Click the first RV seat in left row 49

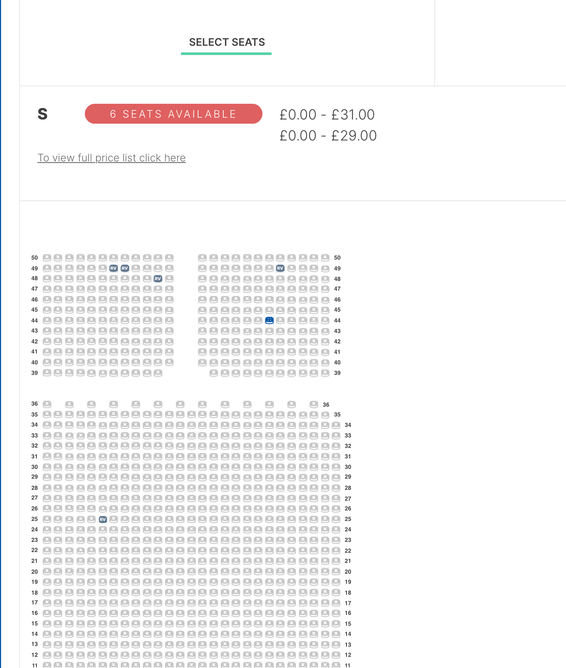coord(114,268)
